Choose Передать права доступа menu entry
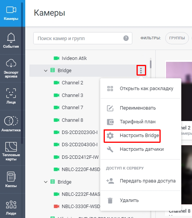Image resolution: width=192 pixels, height=218 pixels. coord(141,181)
